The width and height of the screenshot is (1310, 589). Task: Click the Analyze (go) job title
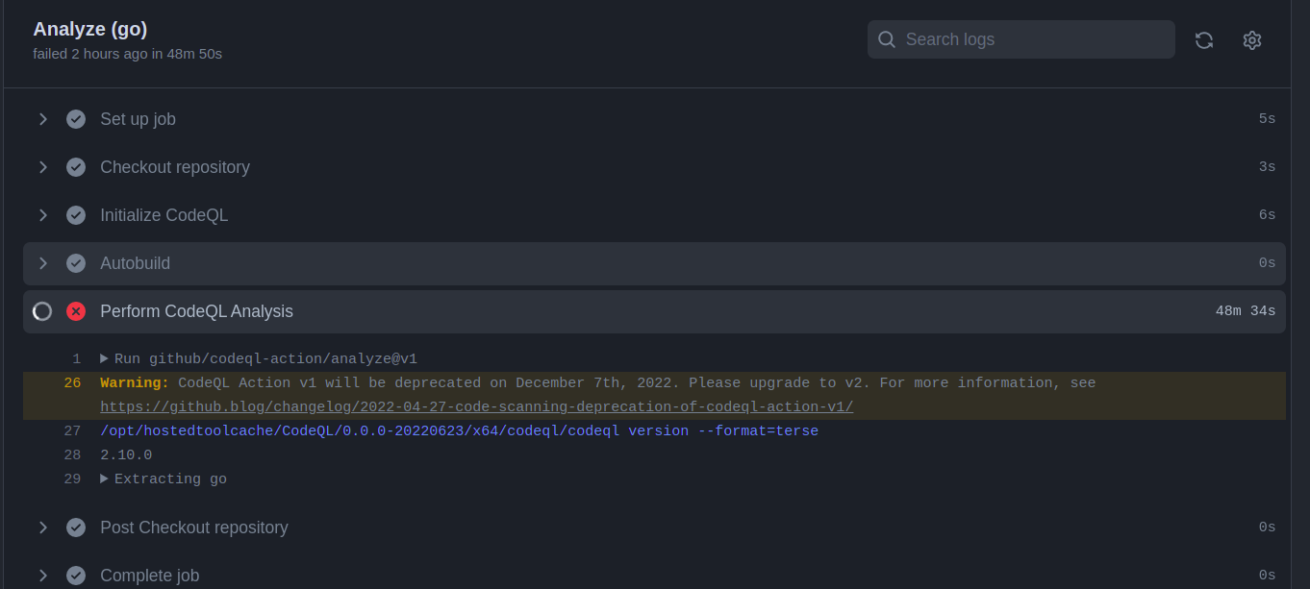[89, 29]
